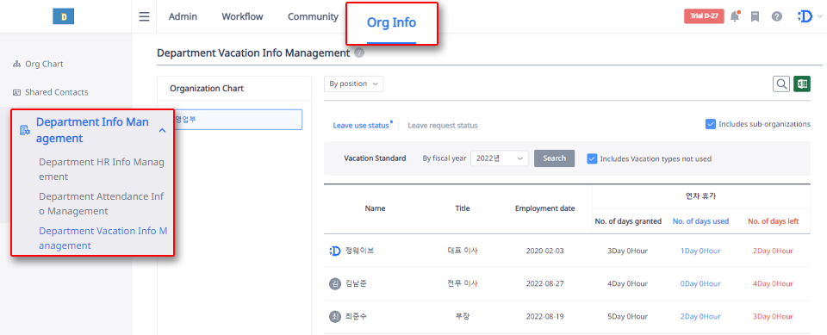Image resolution: width=827 pixels, height=335 pixels.
Task: Click the Trial D-27 badge
Action: pyautogui.click(x=704, y=16)
